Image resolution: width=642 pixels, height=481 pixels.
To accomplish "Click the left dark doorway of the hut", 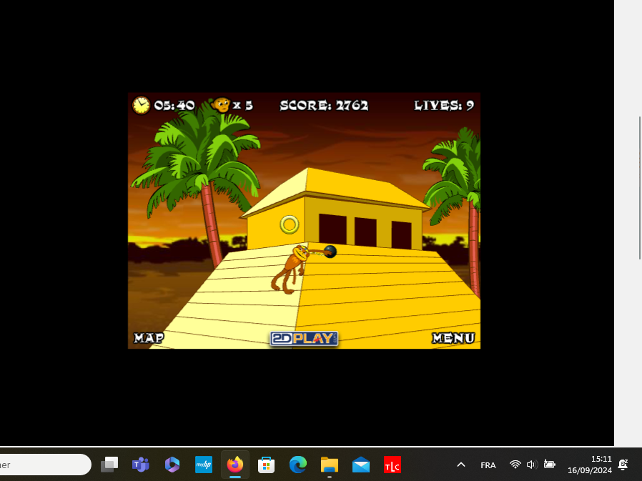I will [332, 229].
